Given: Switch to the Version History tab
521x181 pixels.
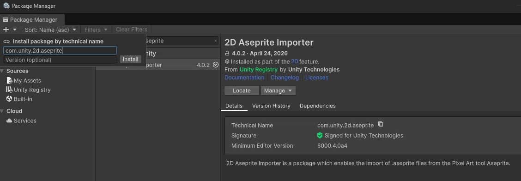Looking at the screenshot, I should (271, 106).
